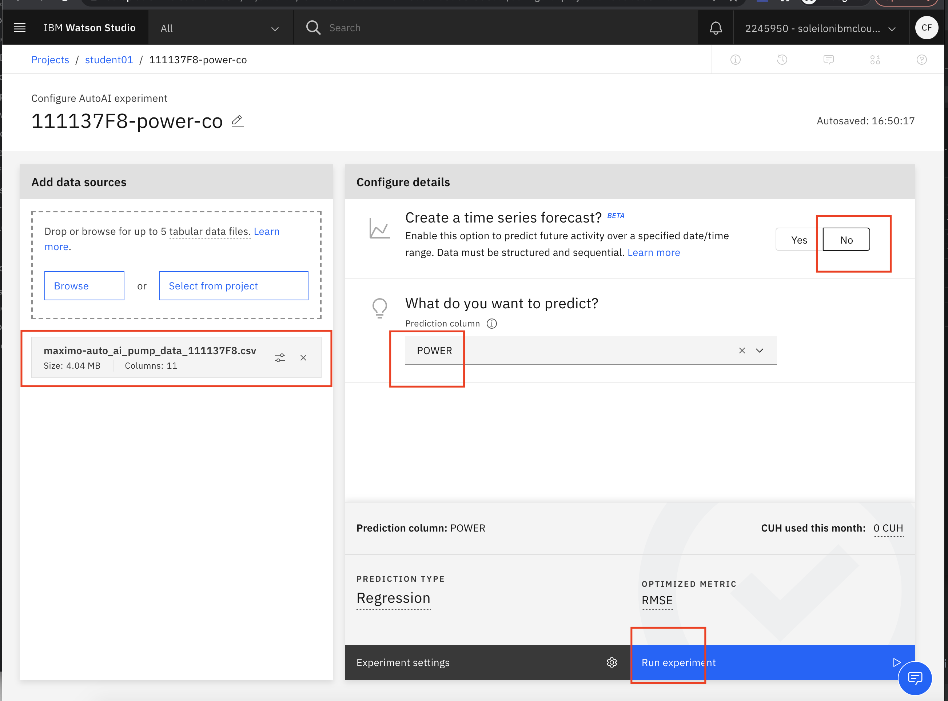Open the hamburger navigation menu
The image size is (948, 701).
click(20, 28)
